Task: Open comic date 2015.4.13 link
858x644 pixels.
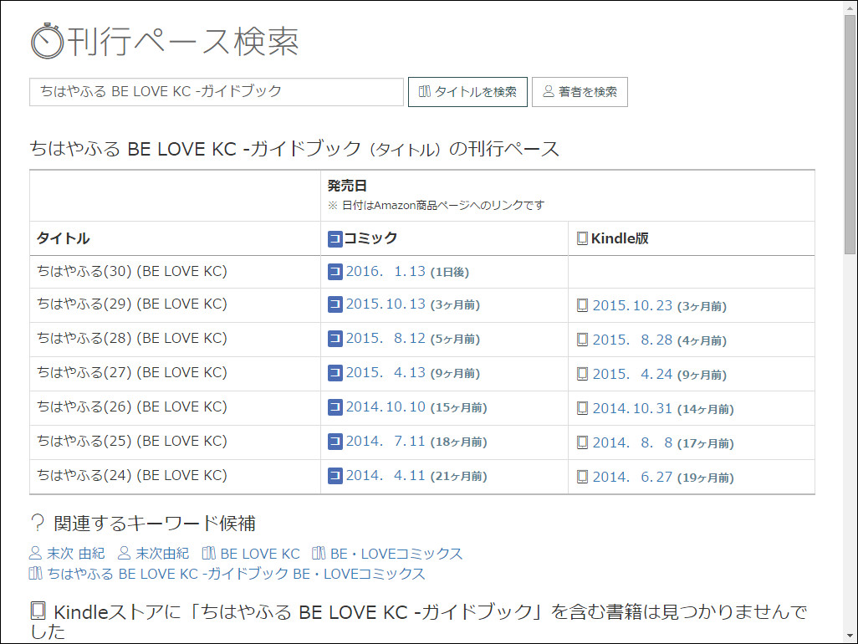Action: (x=386, y=373)
